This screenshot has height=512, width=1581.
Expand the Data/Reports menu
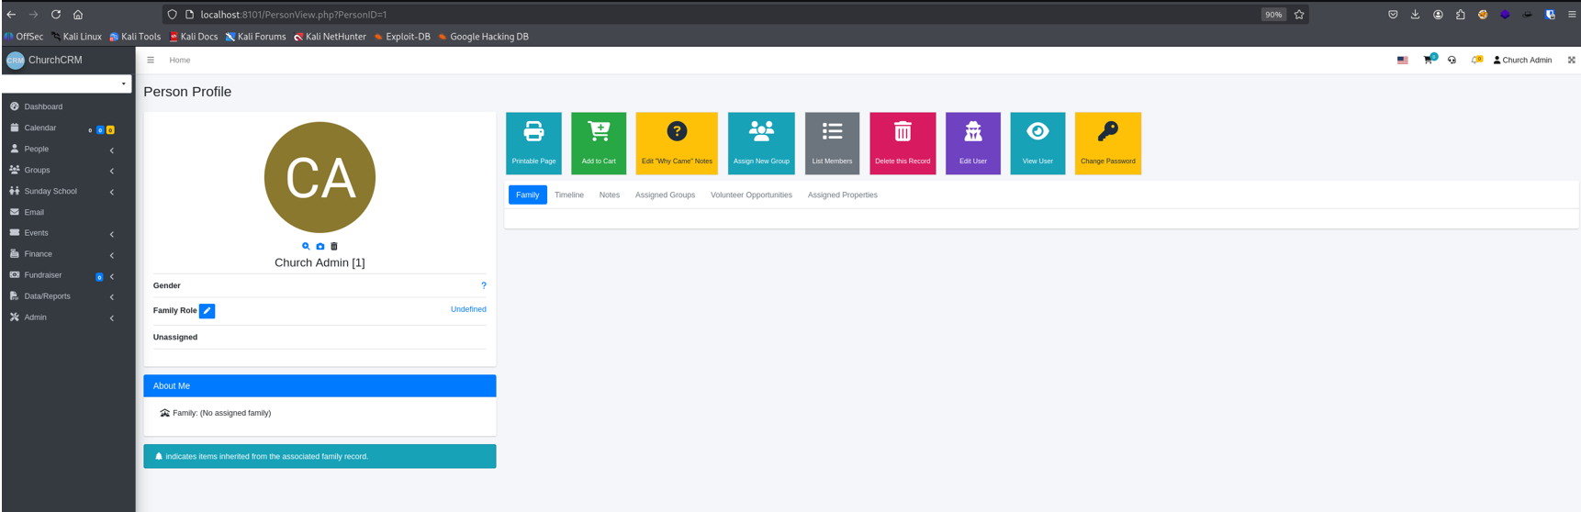[68, 296]
